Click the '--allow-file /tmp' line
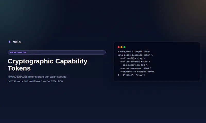 click(x=133, y=59)
